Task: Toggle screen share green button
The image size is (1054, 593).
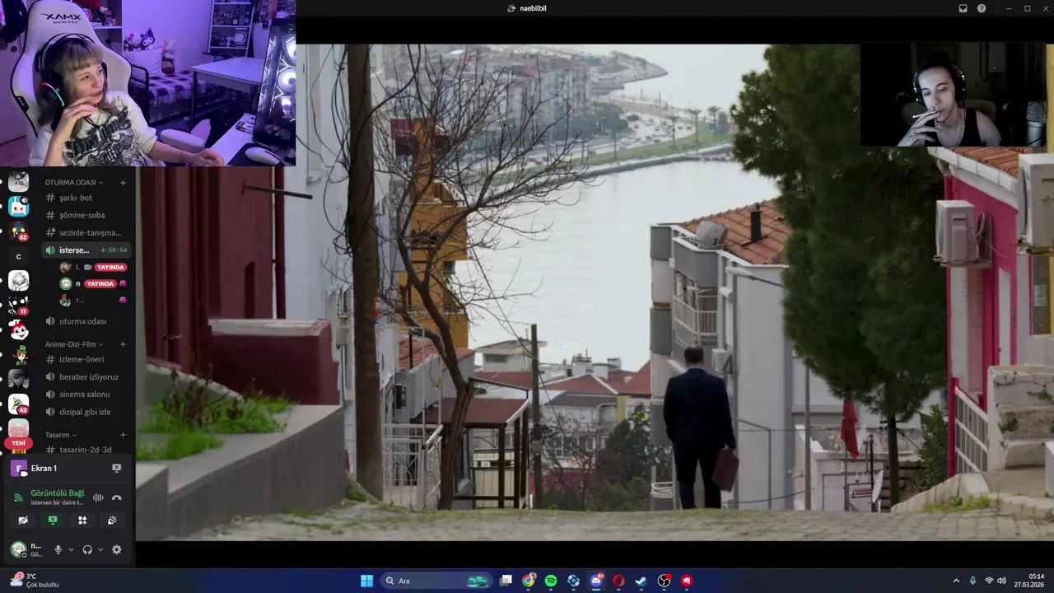Action: click(x=53, y=521)
